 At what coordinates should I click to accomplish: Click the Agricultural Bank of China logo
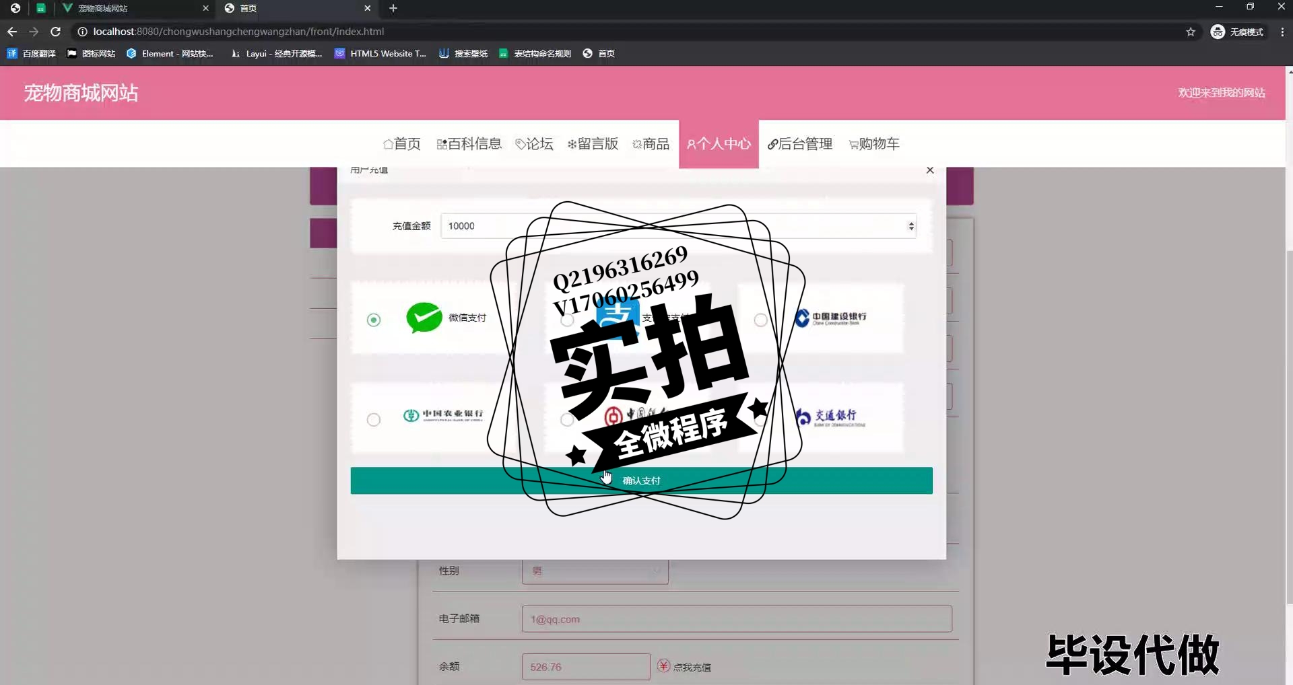pos(443,415)
